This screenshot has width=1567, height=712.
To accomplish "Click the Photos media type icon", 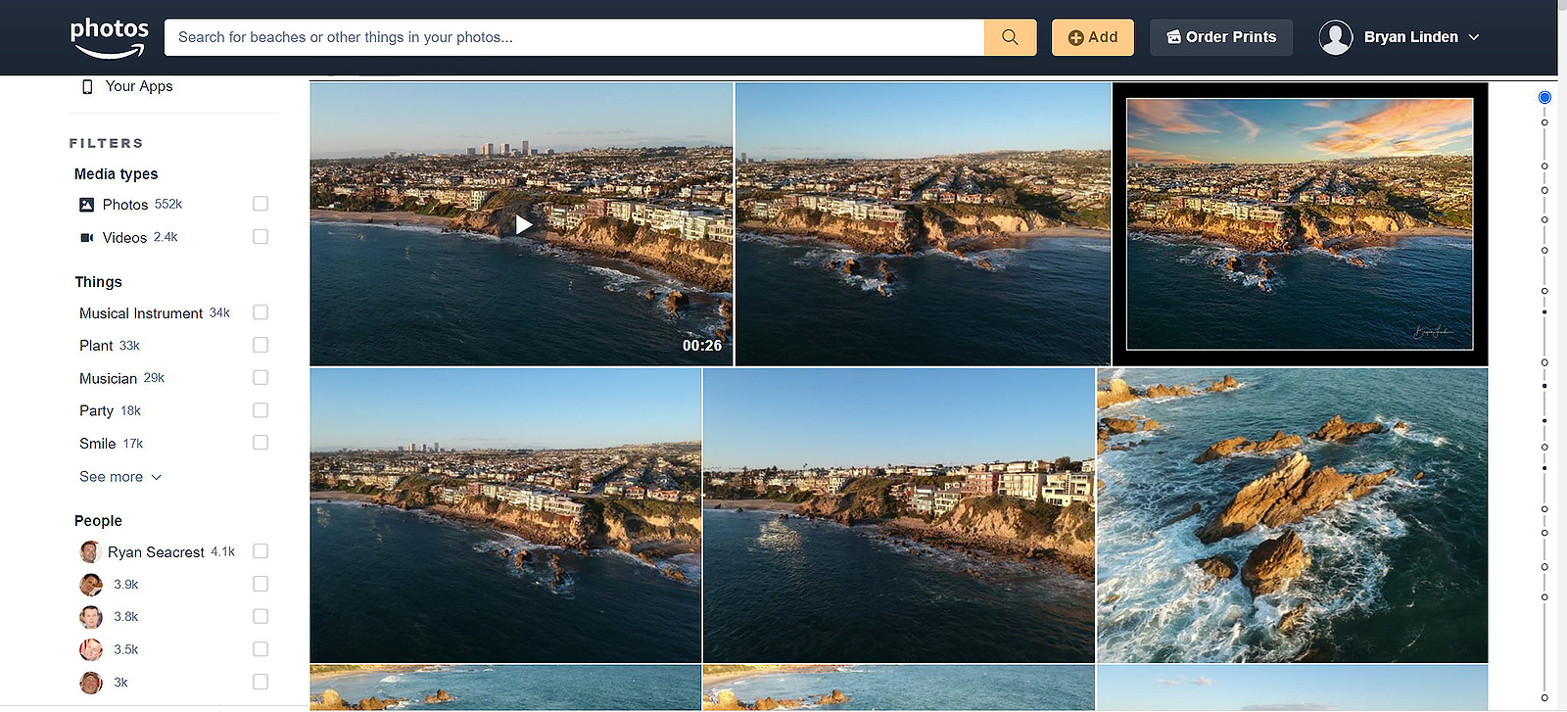I will click(87, 205).
